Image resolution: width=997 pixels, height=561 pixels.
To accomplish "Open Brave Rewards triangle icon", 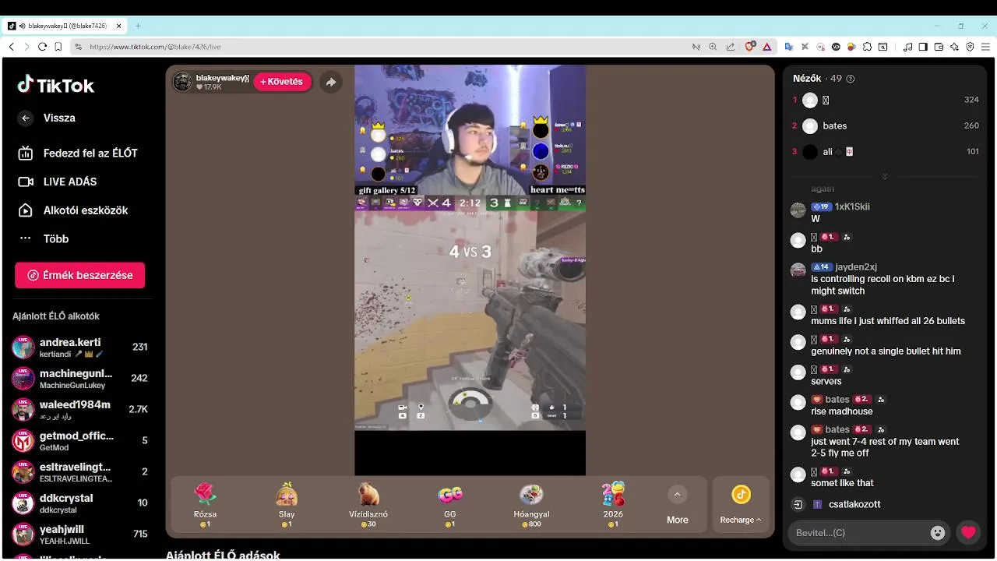I will (767, 47).
